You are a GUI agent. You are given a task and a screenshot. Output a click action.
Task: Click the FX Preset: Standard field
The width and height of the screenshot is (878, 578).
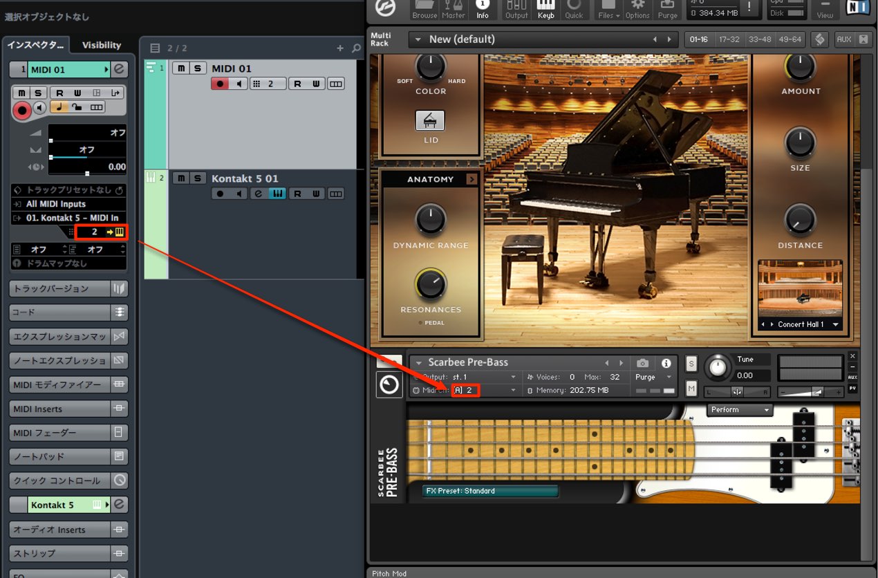[x=489, y=491]
